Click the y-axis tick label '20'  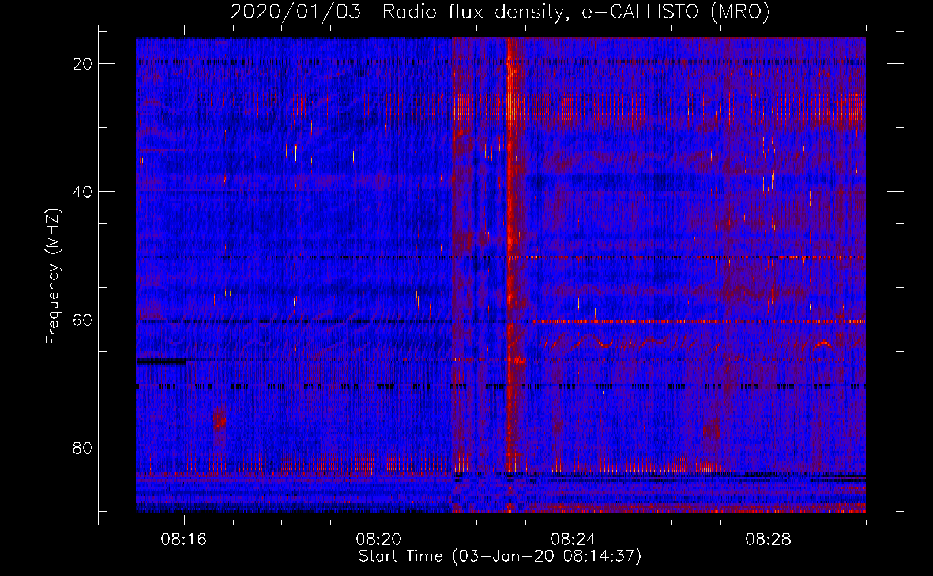[82, 64]
